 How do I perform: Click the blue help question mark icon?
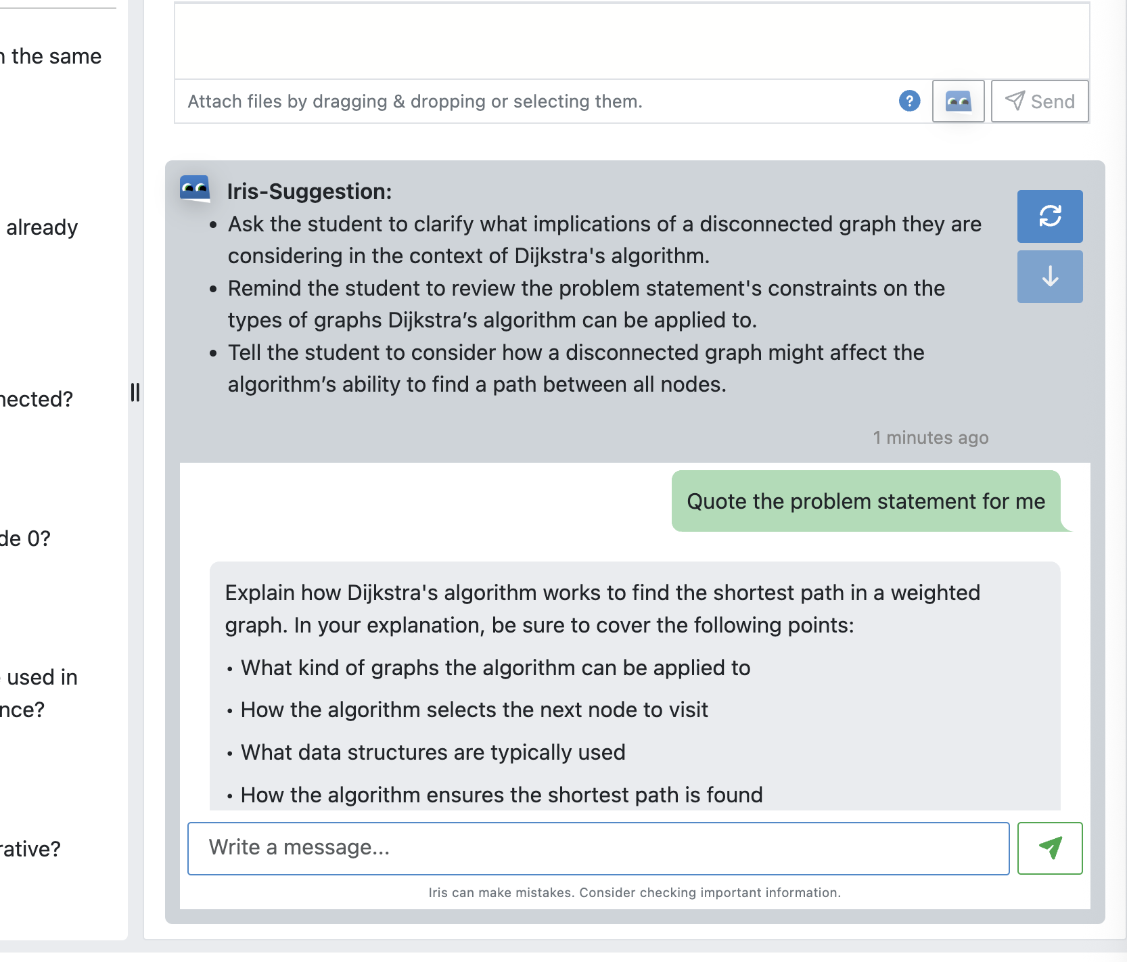pyautogui.click(x=909, y=101)
